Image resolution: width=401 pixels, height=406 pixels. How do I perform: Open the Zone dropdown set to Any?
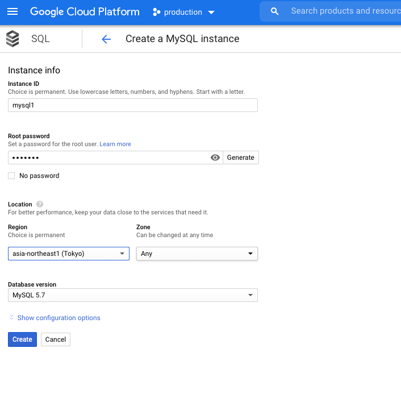point(197,254)
